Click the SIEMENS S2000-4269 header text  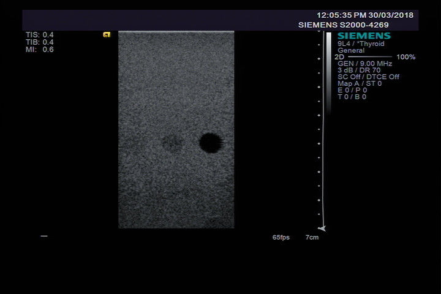355,25
